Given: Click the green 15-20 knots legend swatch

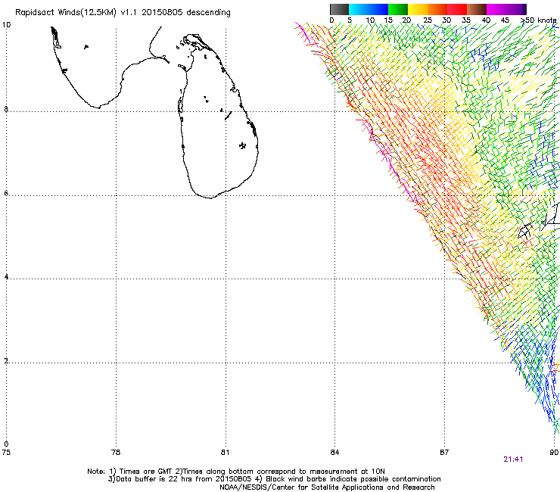Looking at the screenshot, I should 398,9.
